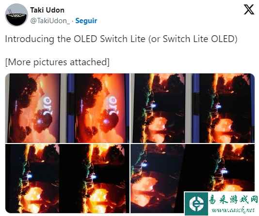The height and width of the screenshot is (216, 259).
Task: Open the bottom-right attached photo
Action: click(x=193, y=178)
